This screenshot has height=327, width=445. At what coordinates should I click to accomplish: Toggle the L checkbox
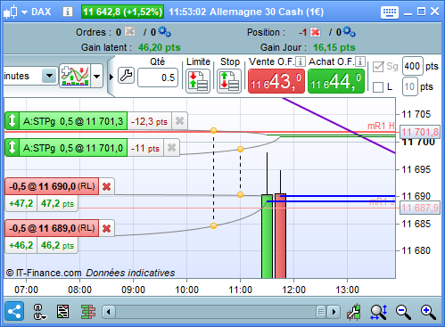click(378, 87)
